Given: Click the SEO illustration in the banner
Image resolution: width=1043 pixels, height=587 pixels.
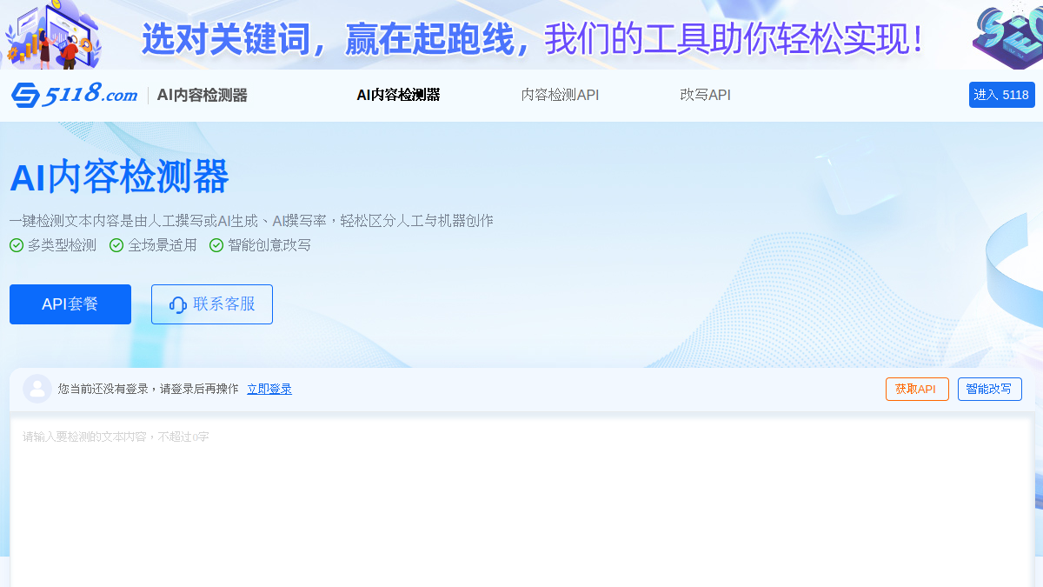Looking at the screenshot, I should click(x=1008, y=35).
